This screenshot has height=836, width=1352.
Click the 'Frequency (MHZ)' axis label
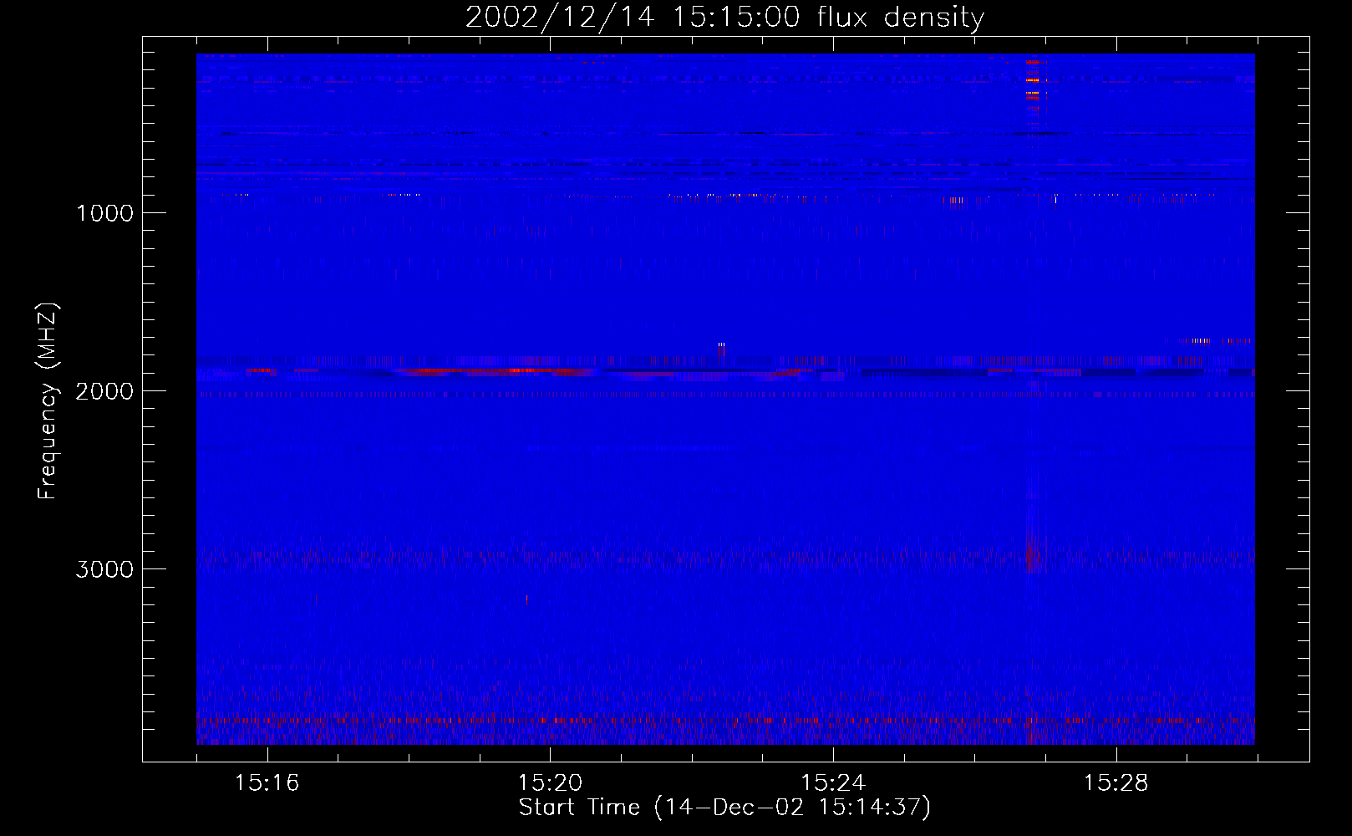(48, 401)
